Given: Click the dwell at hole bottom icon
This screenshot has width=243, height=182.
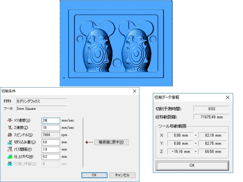Looking at the screenshot, I should pos(10,164).
